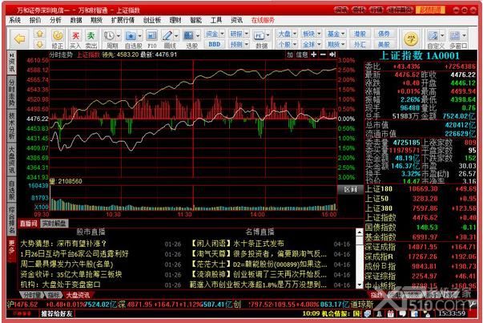Open the 大盘 dropdown
Screen dimensions: 483x323
point(287,34)
